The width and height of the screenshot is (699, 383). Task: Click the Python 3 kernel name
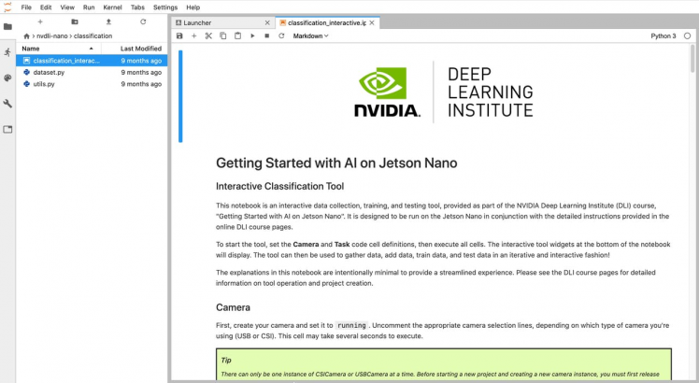coord(663,35)
